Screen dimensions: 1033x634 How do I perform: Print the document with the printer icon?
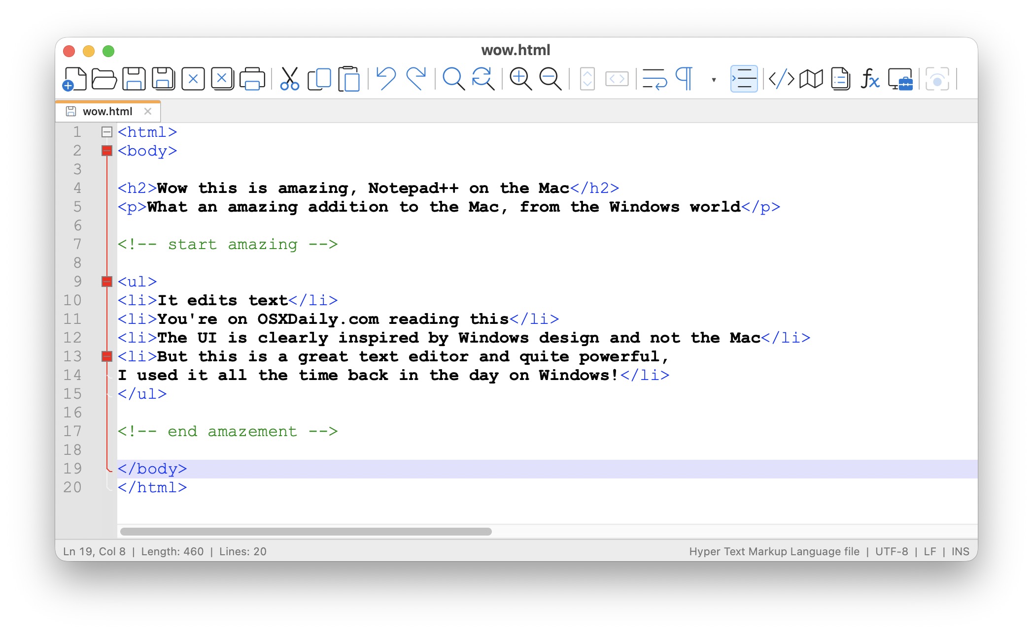[252, 79]
